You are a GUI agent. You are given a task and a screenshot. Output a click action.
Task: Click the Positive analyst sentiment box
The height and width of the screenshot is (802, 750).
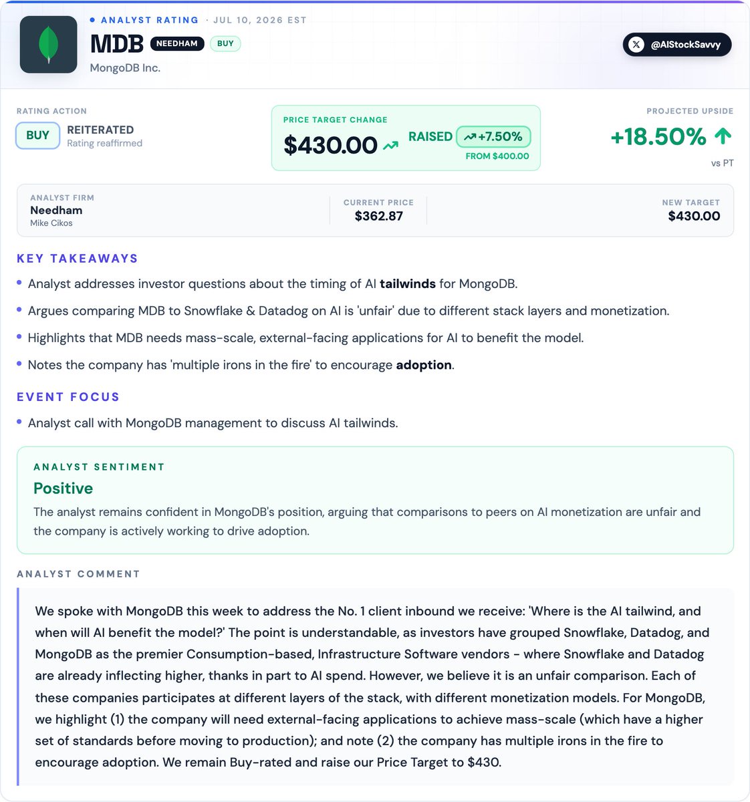375,500
